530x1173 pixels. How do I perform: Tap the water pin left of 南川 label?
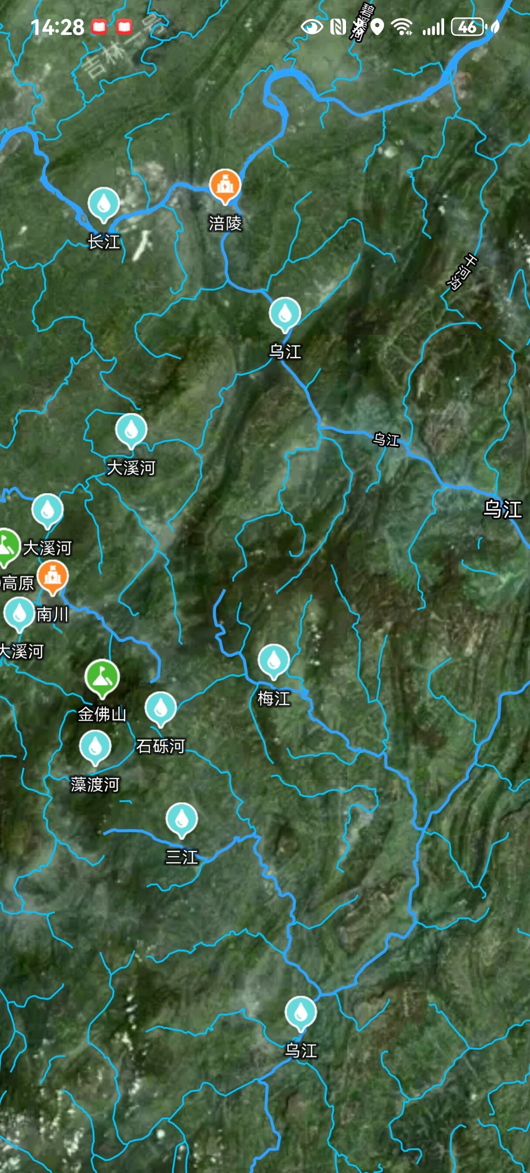[x=19, y=614]
